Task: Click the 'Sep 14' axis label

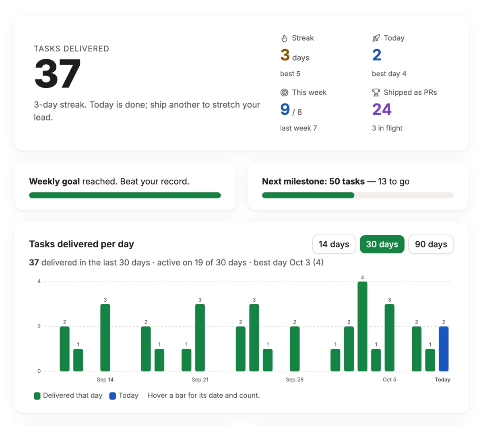Action: click(x=105, y=379)
